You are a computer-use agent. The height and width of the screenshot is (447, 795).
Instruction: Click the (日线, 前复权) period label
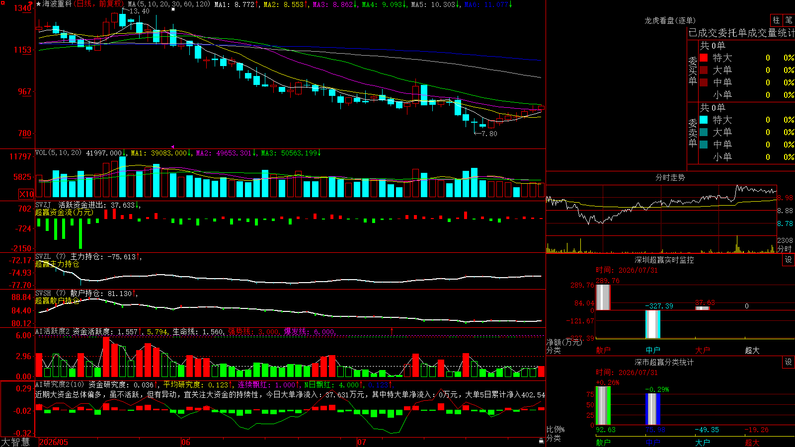[x=98, y=4]
